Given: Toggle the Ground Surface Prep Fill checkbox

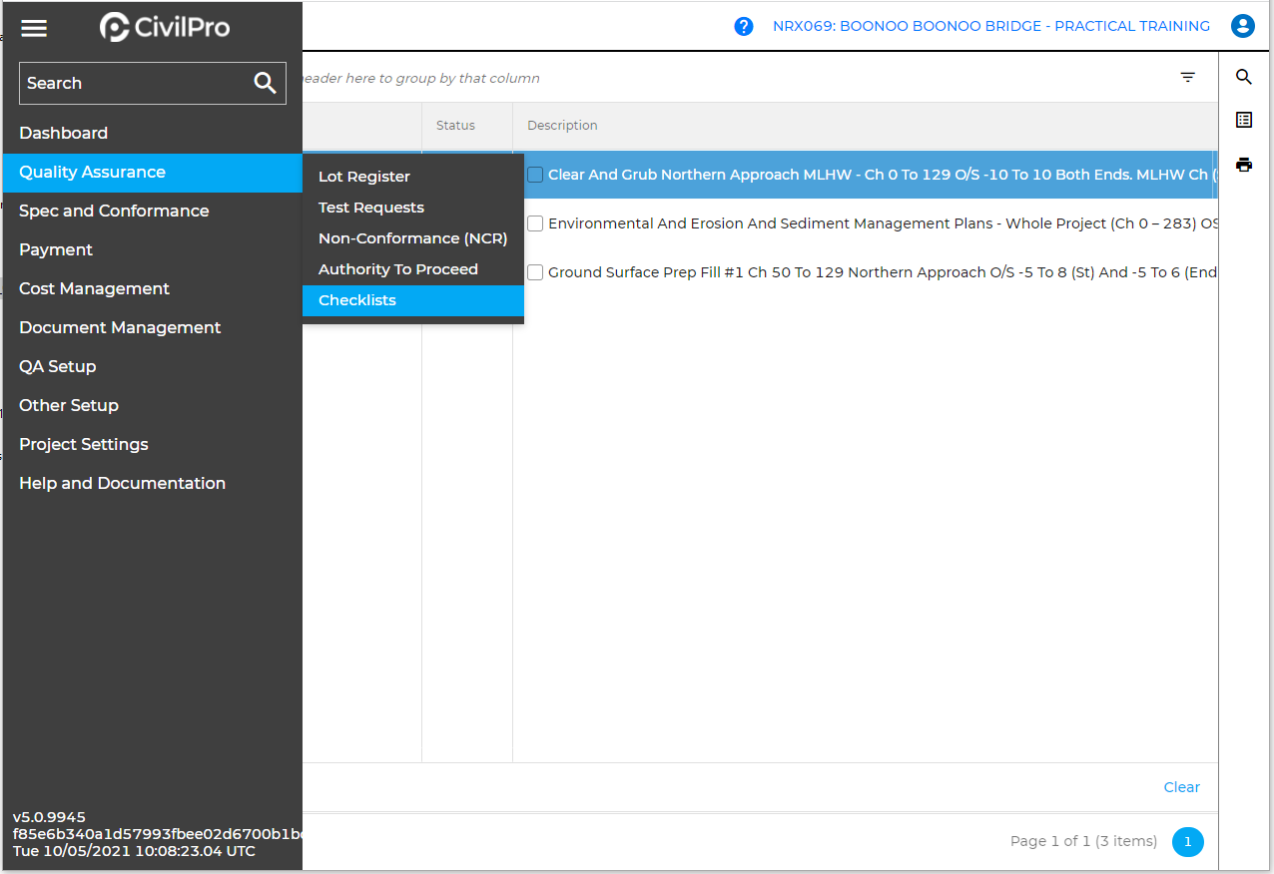Looking at the screenshot, I should (535, 272).
